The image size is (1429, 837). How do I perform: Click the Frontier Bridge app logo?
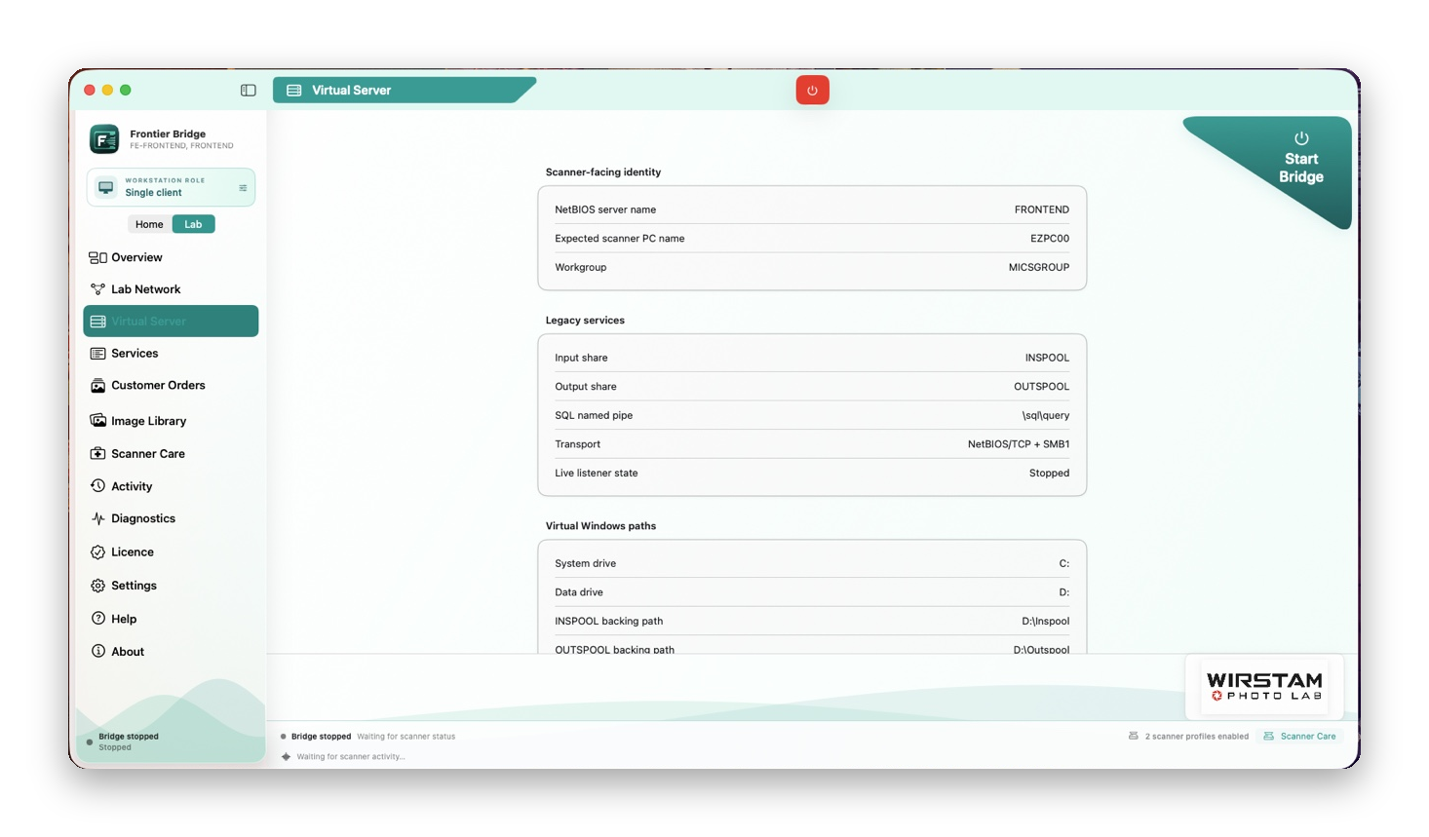click(x=104, y=139)
